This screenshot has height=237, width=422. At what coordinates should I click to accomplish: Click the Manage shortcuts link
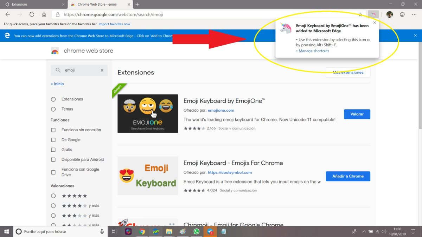[x=314, y=51]
